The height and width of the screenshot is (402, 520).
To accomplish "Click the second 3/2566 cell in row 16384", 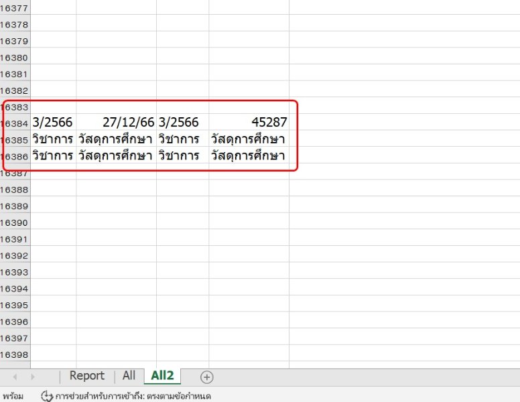I will (182, 122).
